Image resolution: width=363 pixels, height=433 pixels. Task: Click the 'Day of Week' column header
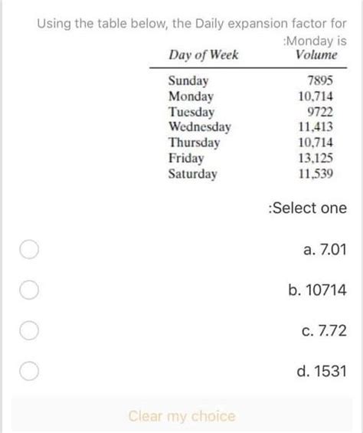(x=204, y=54)
